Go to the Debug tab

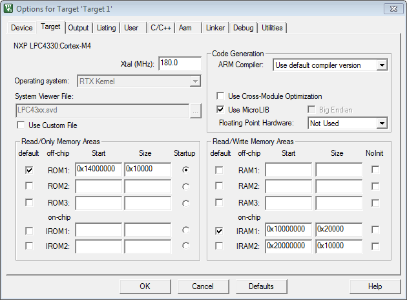pos(243,28)
